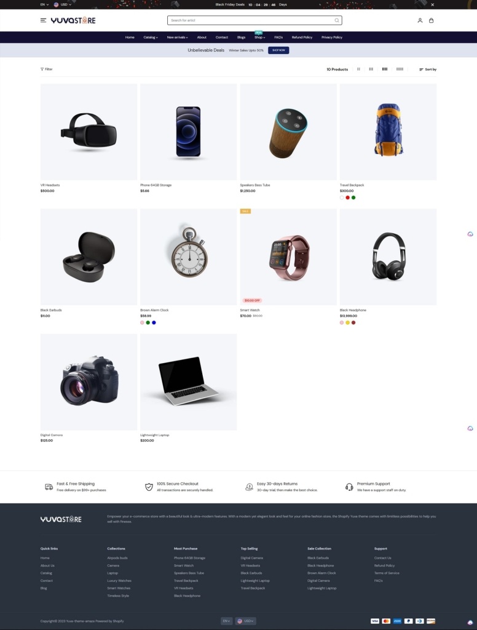This screenshot has width=477, height=630.
Task: Switch to three-column grid view
Action: tap(371, 69)
